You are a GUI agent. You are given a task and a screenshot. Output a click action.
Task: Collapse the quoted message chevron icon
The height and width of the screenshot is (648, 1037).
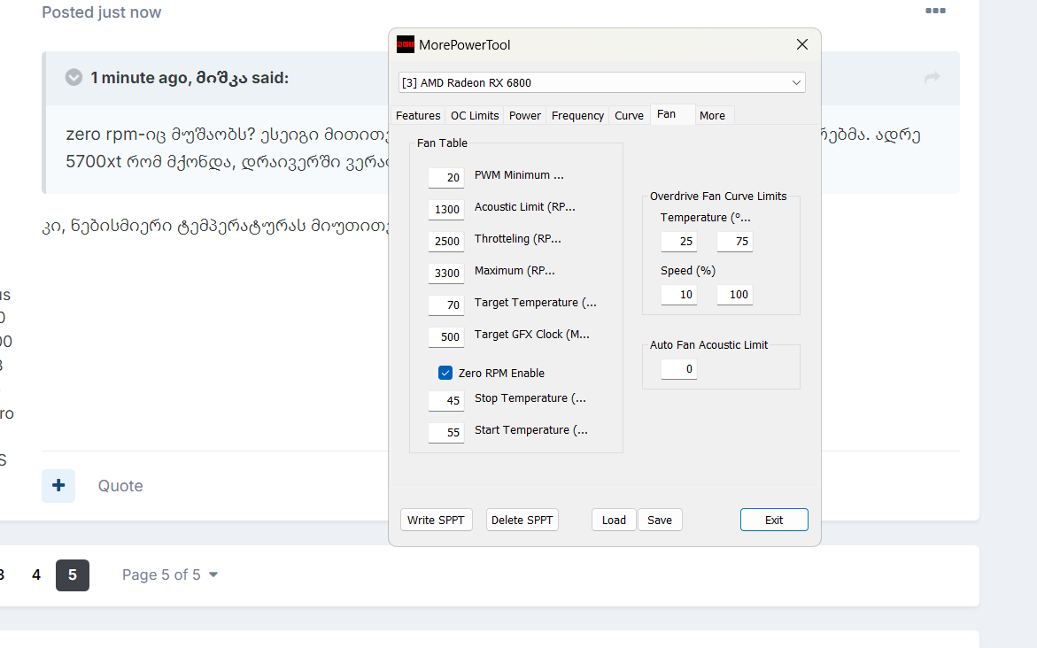coord(74,78)
